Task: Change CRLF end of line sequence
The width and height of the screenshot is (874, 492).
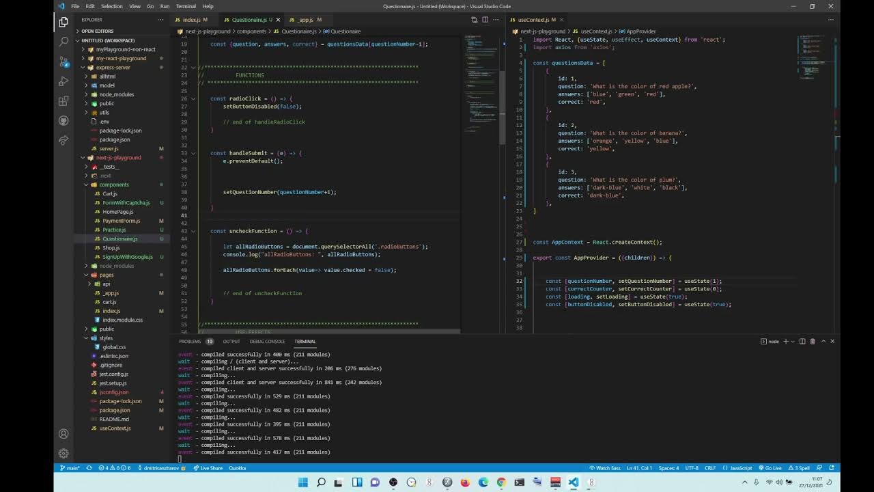Action: [x=710, y=468]
